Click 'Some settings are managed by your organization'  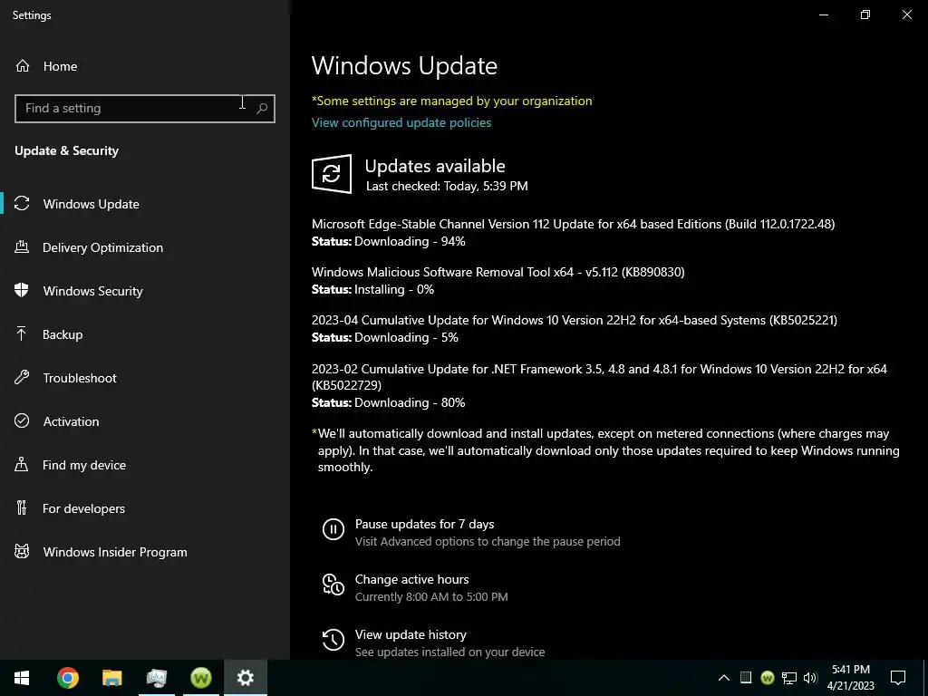[451, 101]
